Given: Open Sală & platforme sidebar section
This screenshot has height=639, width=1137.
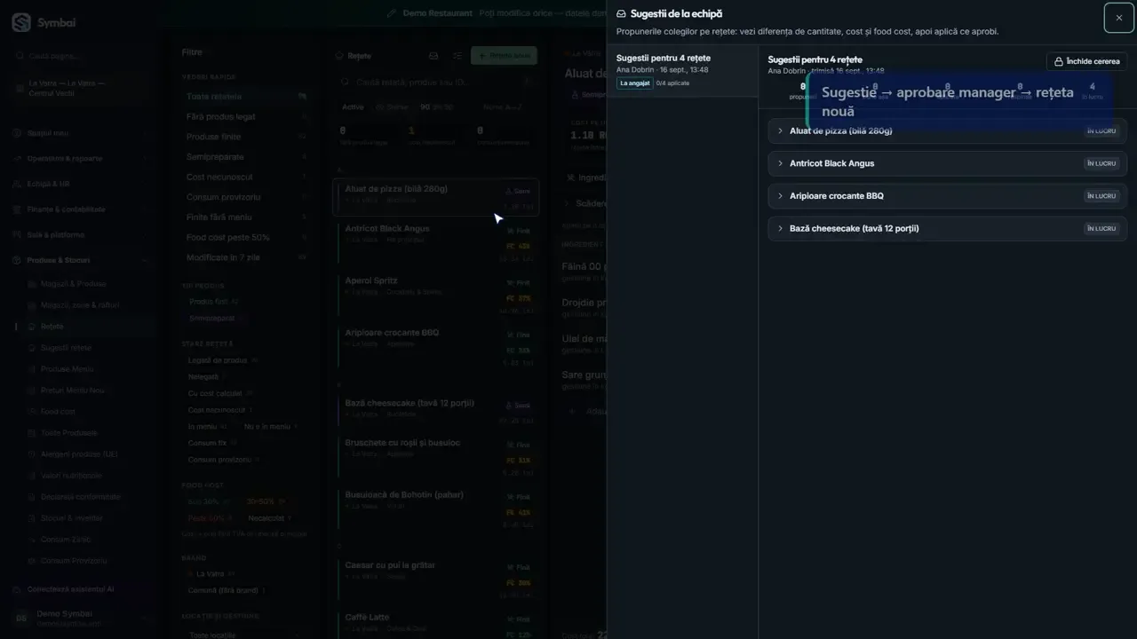Looking at the screenshot, I should click(x=80, y=235).
